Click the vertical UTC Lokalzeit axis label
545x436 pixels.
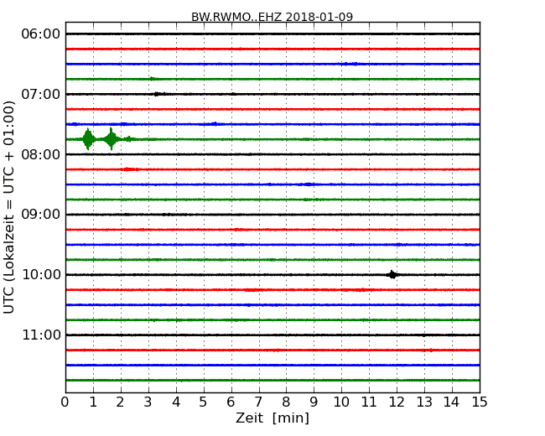[x=9, y=207]
